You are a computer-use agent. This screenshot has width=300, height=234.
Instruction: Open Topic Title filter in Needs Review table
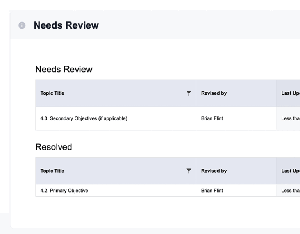coord(189,93)
